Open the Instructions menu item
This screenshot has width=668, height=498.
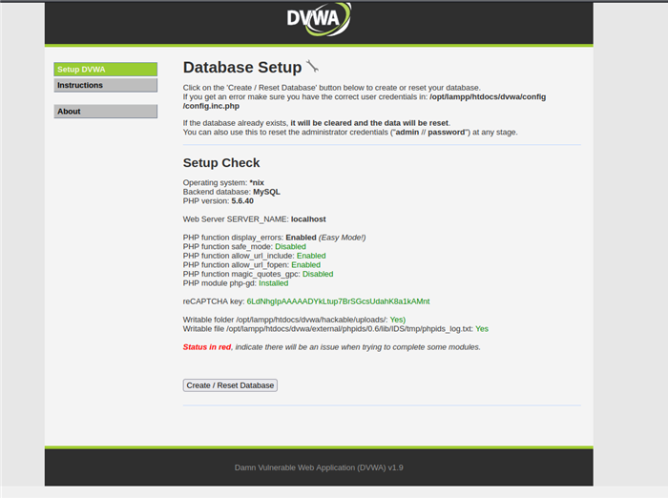tap(106, 85)
